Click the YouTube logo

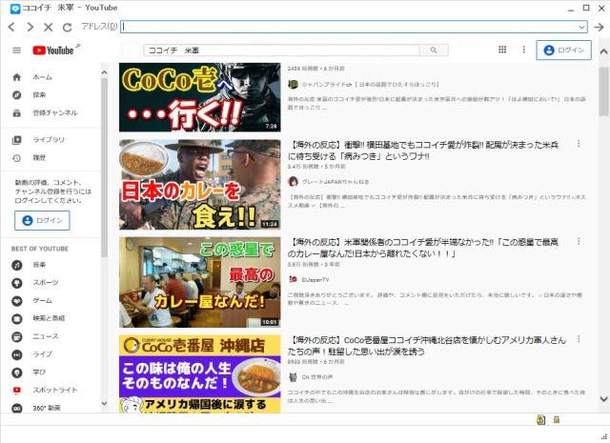tap(53, 50)
